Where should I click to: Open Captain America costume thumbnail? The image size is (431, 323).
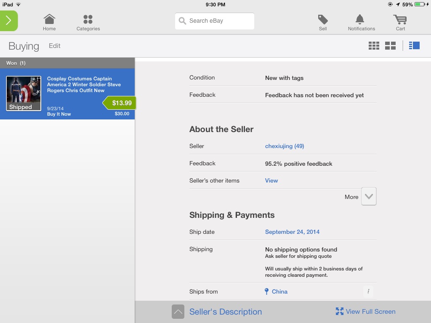click(24, 93)
